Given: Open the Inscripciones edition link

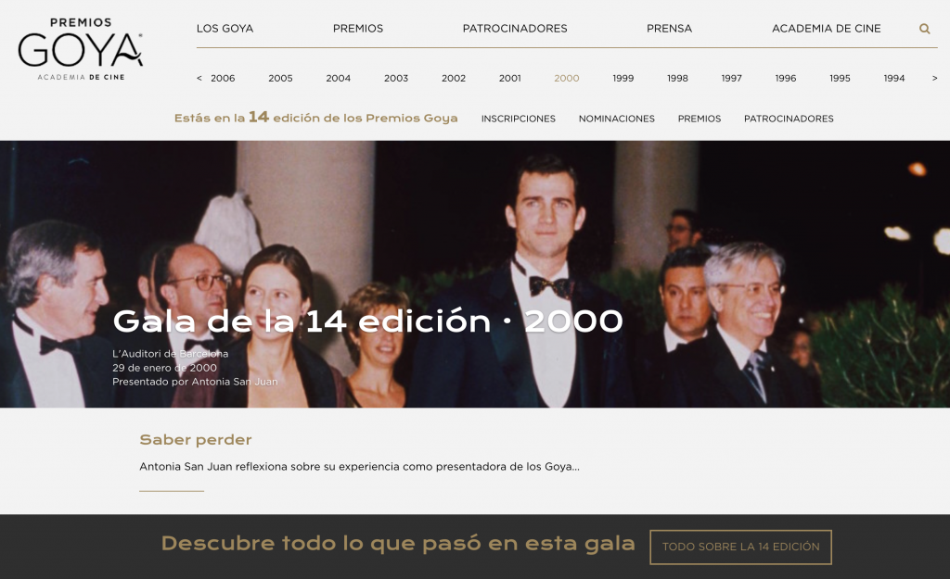Looking at the screenshot, I should pyautogui.click(x=518, y=119).
